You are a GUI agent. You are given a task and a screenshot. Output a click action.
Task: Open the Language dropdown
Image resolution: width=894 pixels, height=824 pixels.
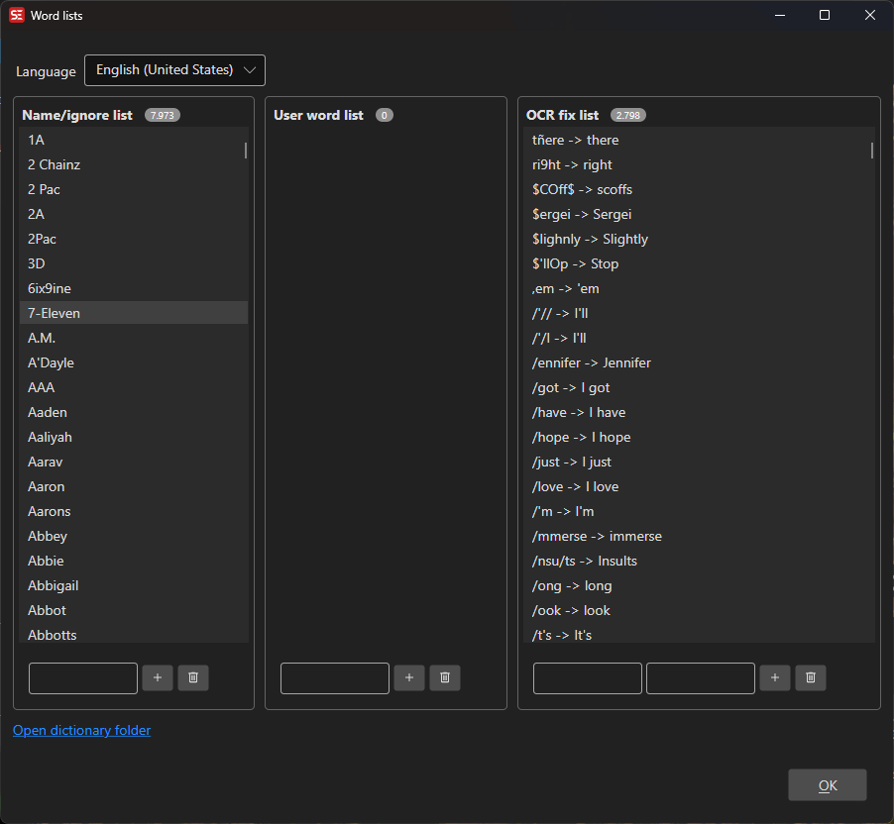point(174,70)
